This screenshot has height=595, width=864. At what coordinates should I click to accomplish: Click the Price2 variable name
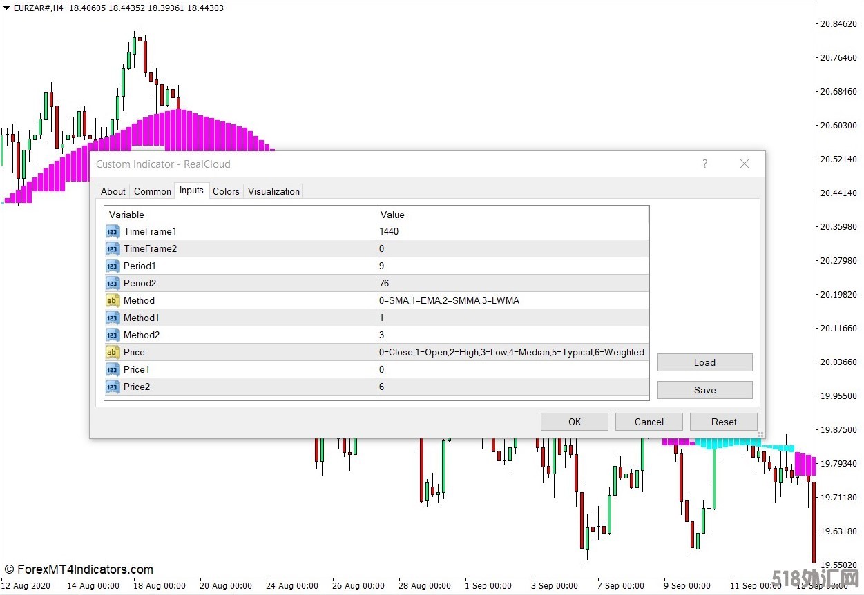[x=137, y=387]
